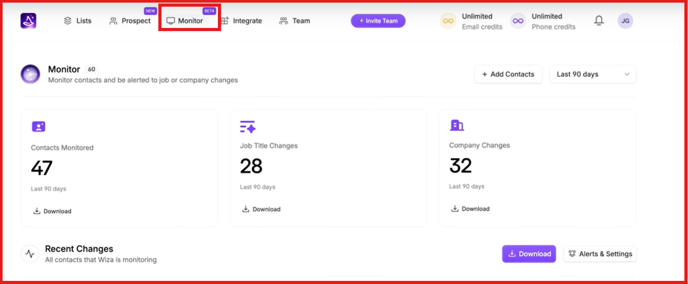This screenshot has width=688, height=284.
Task: Expand the Last 90 days dropdown
Action: point(593,74)
